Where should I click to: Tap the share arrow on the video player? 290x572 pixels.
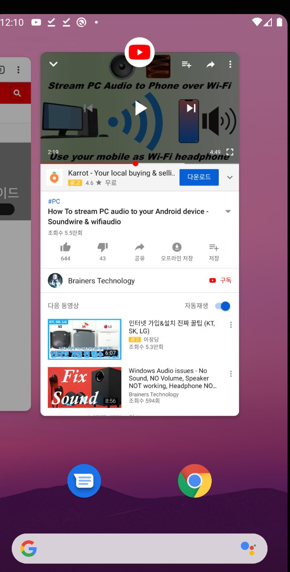[210, 64]
